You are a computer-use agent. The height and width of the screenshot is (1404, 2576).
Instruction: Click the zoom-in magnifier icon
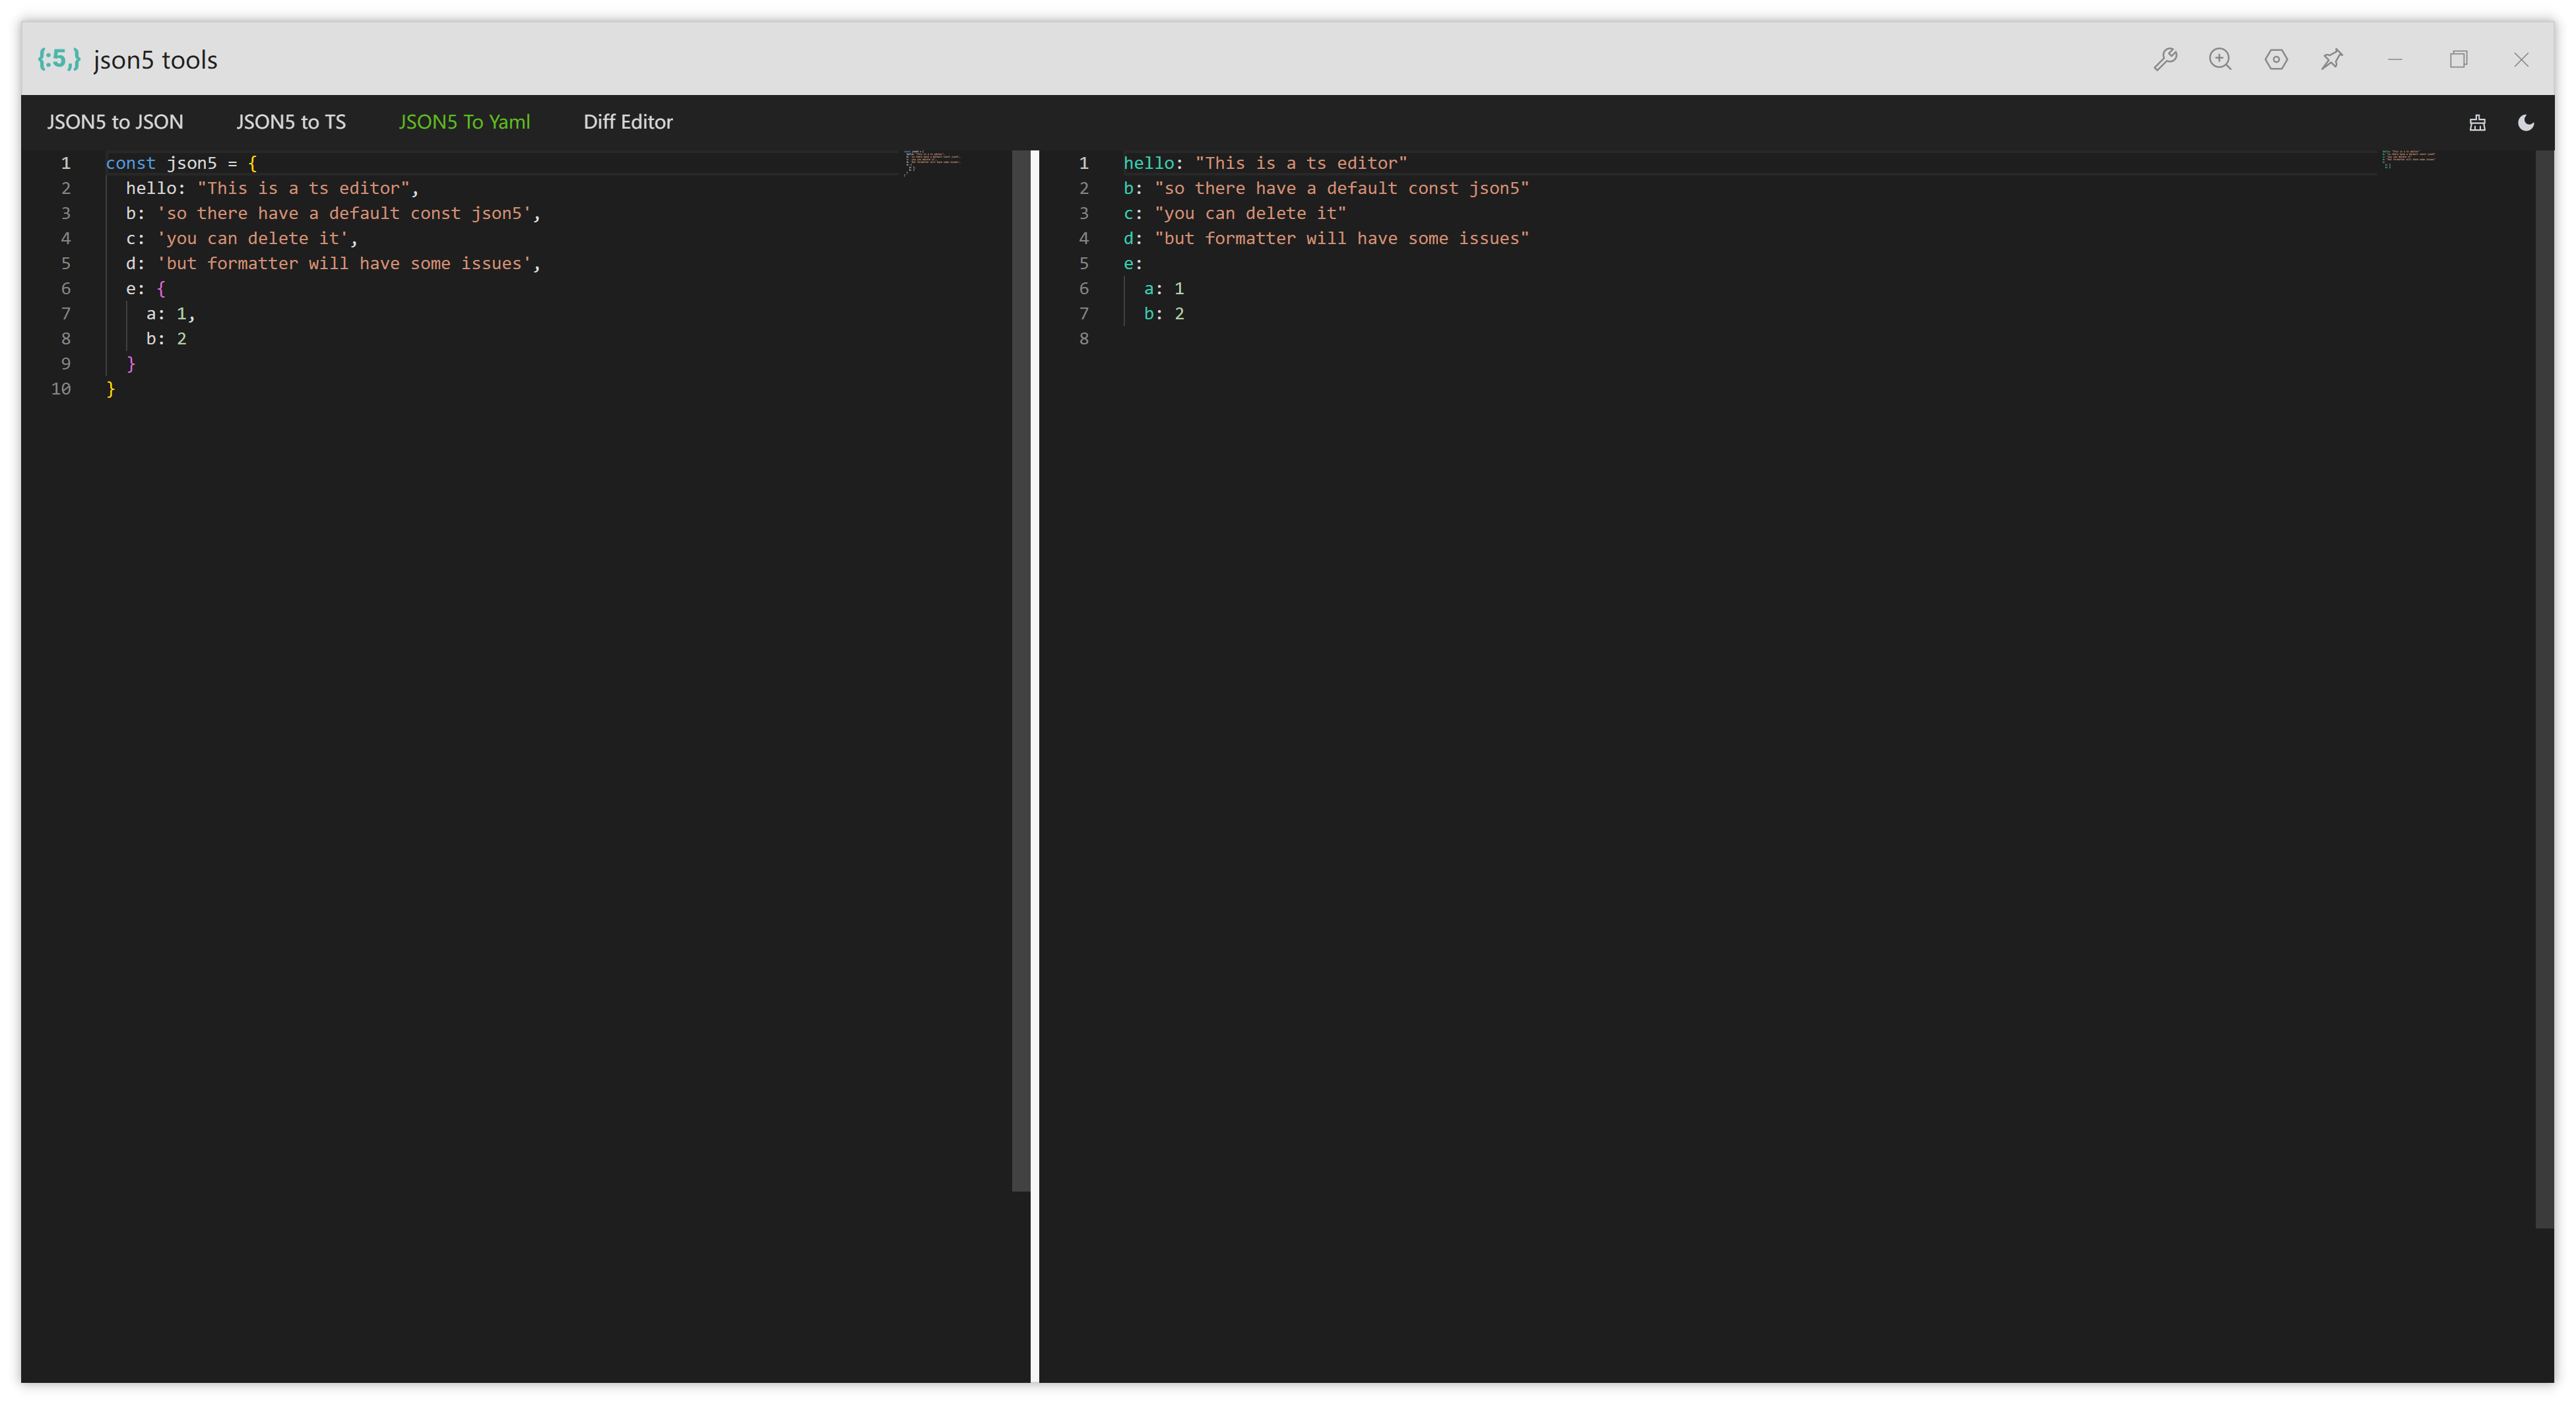[x=2220, y=60]
